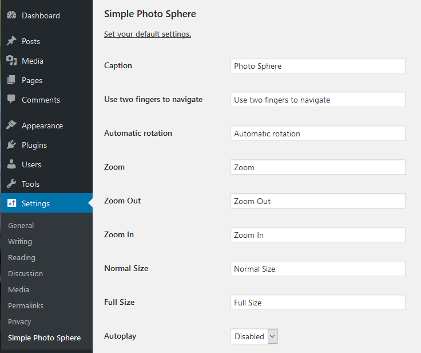Click the Zoom Out row label
The image size is (421, 353).
pos(122,201)
